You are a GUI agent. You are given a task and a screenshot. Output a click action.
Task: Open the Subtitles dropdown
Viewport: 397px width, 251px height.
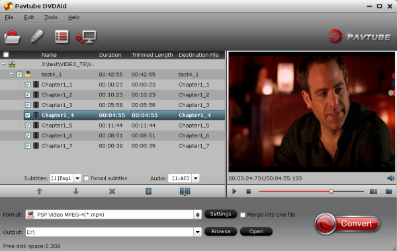point(77,178)
